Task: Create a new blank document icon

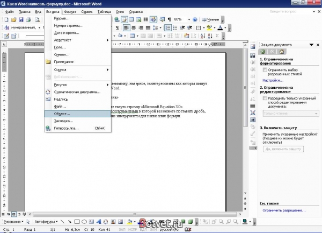Action: [6, 19]
